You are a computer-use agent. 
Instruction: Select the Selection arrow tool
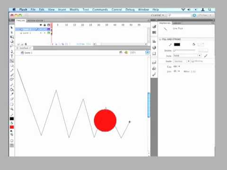pos(12,27)
